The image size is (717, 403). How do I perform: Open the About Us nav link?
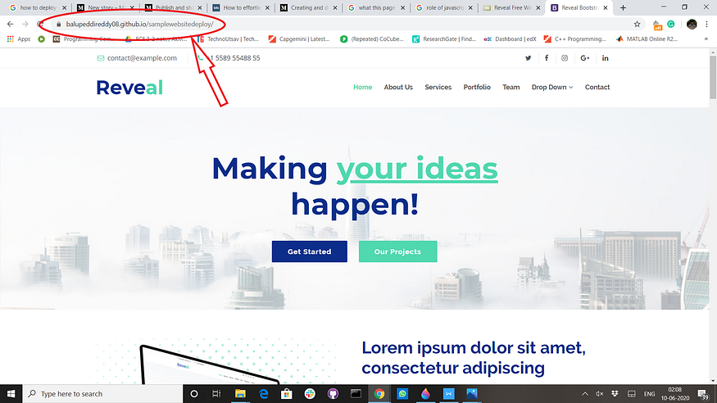398,88
